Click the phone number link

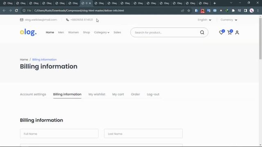click(x=81, y=20)
